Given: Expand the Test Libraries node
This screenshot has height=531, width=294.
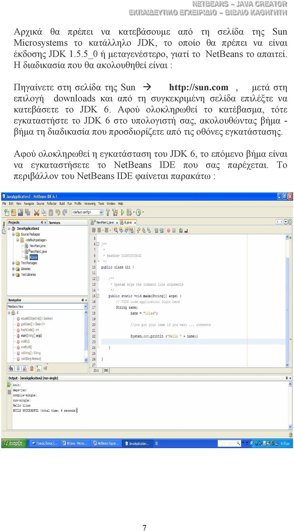Looking at the screenshot, I should coord(13,275).
